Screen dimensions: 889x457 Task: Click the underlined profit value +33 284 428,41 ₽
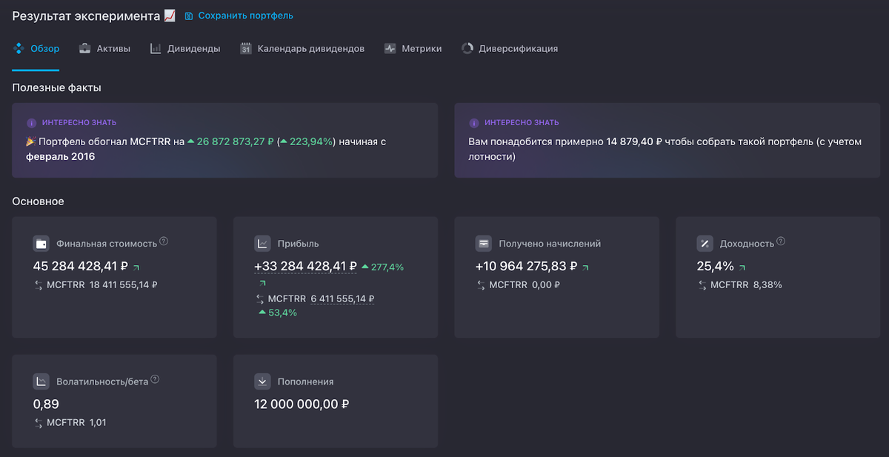pos(305,267)
